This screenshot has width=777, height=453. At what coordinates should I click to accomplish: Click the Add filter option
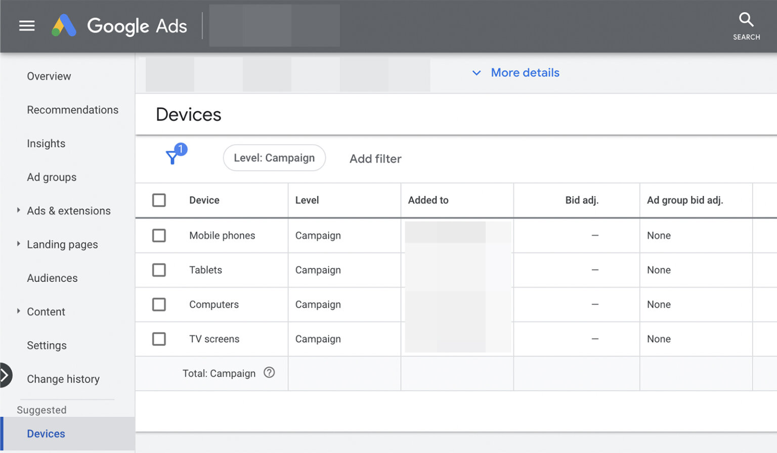point(375,158)
